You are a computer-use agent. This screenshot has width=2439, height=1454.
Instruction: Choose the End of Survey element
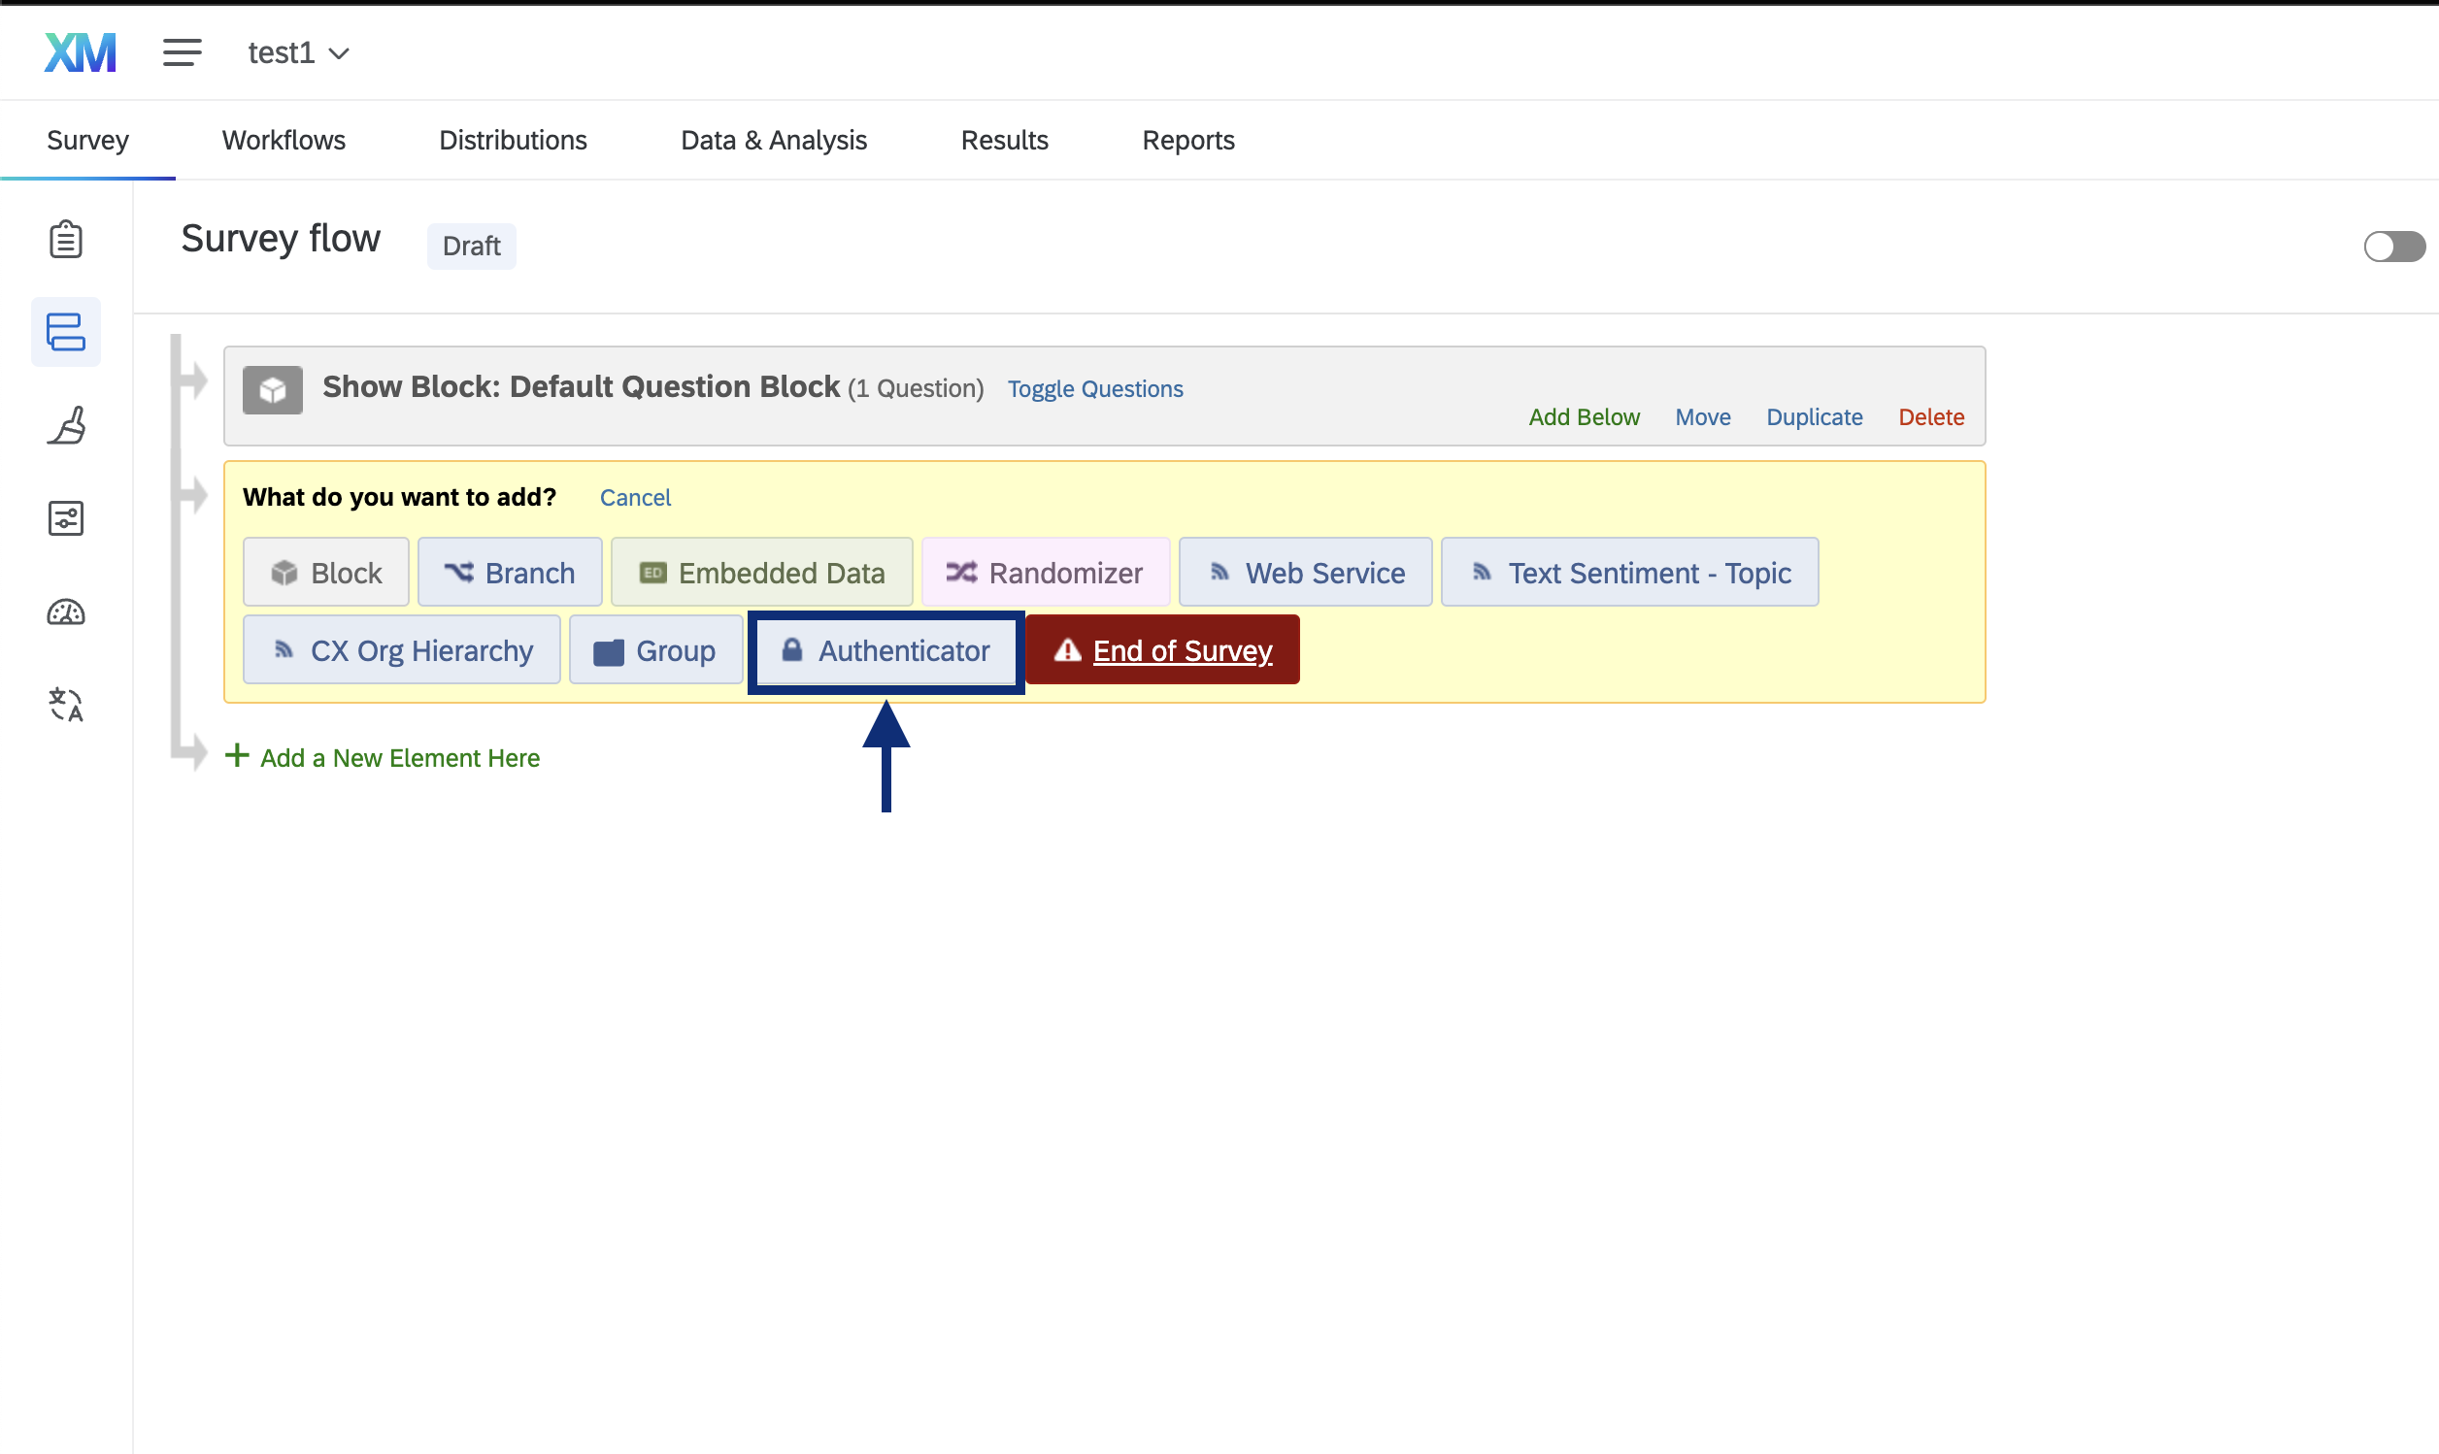pyautogui.click(x=1162, y=650)
